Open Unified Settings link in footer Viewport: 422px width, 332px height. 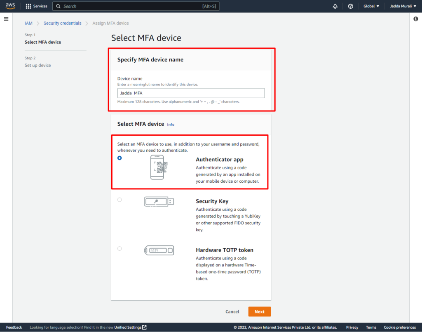(130, 327)
